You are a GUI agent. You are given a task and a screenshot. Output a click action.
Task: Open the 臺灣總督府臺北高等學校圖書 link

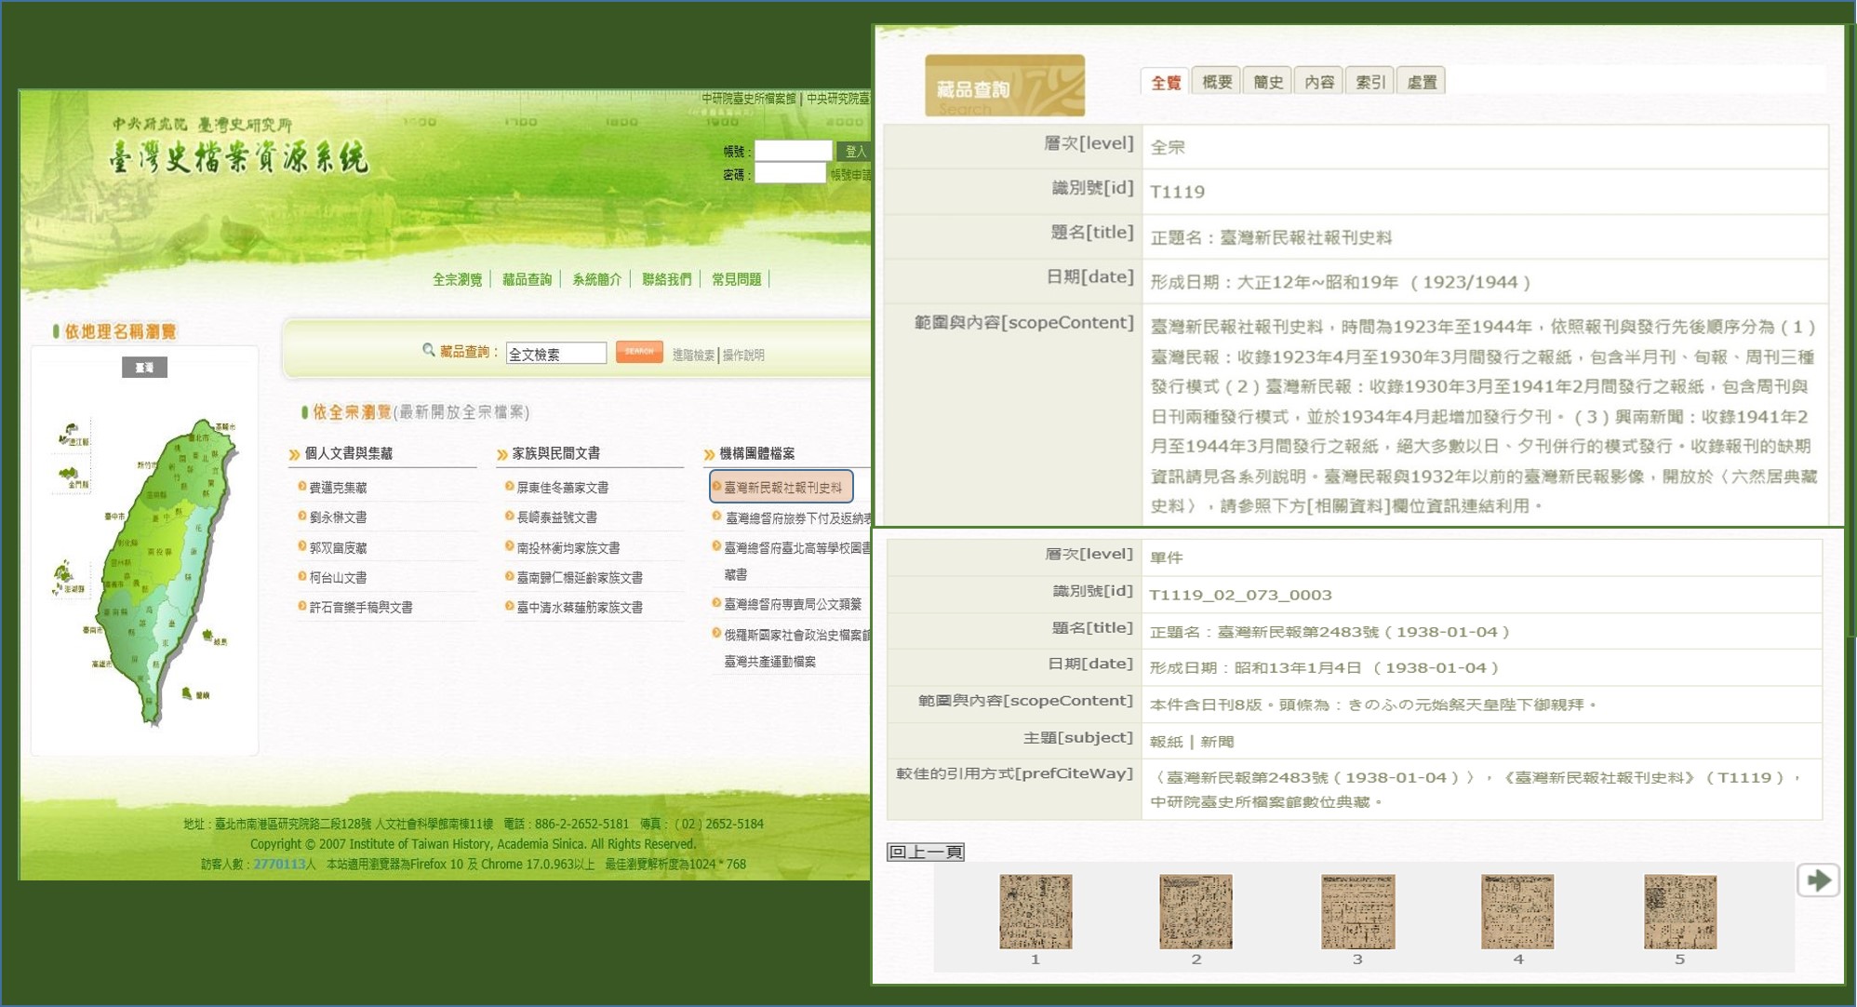pos(797,548)
